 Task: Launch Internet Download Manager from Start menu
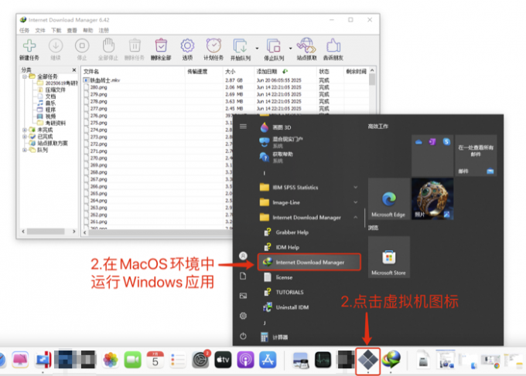coord(309,263)
